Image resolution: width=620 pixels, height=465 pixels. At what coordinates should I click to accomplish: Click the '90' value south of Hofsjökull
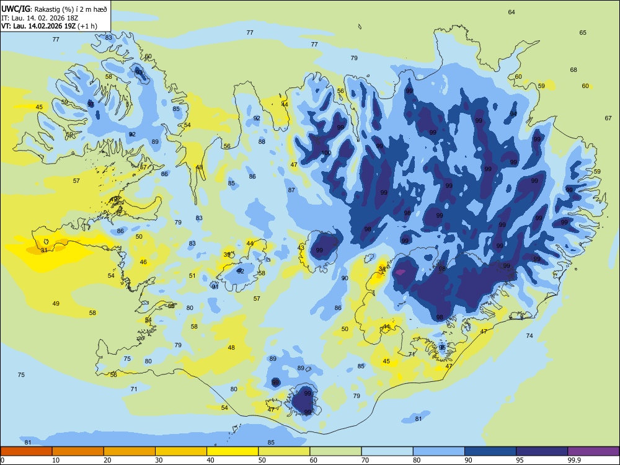coord(345,278)
